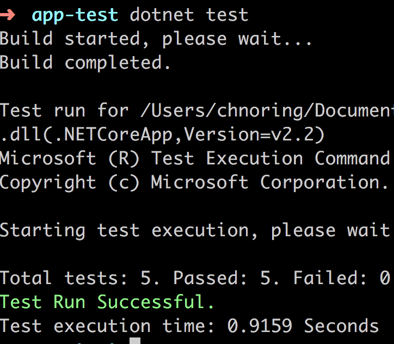Click the 'Total tests: 5' text
This screenshot has height=344, width=394.
pos(79,278)
